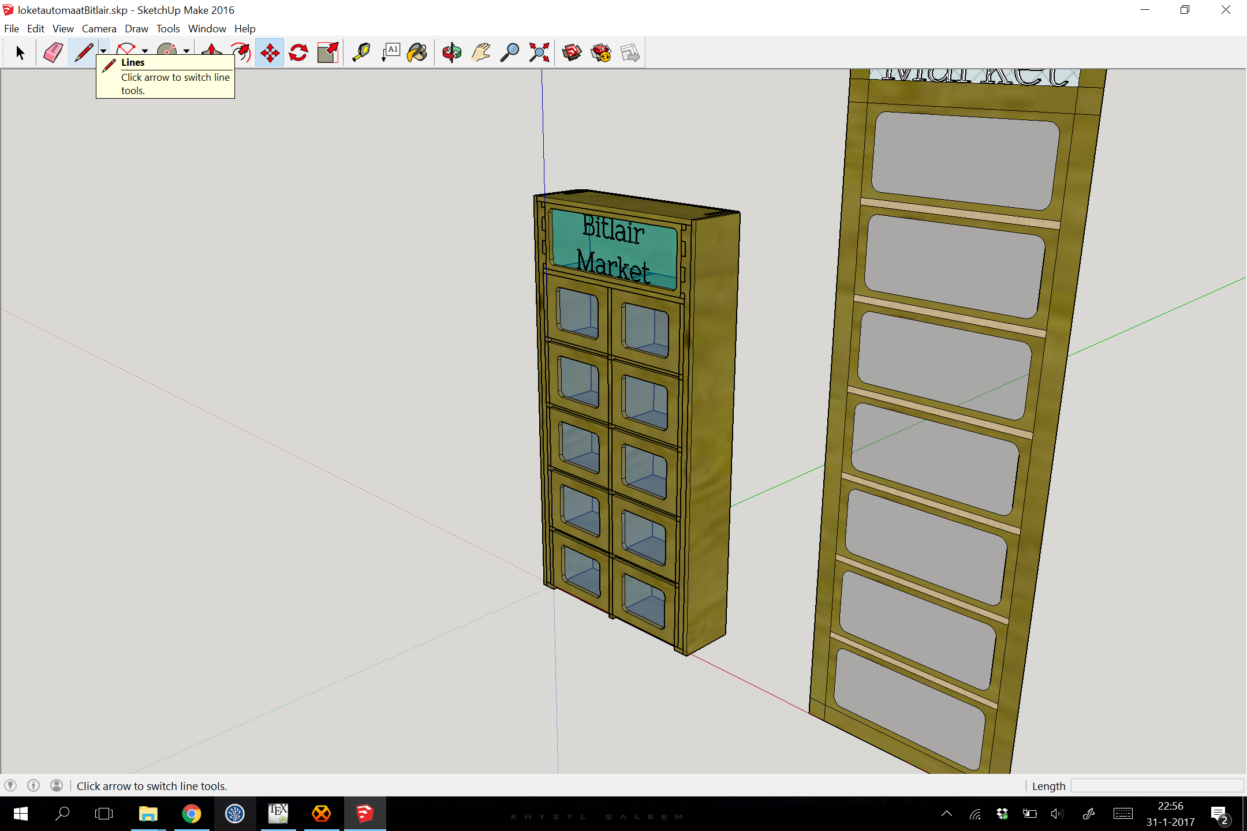Click the Zoom magnifier tool
The width and height of the screenshot is (1247, 831).
(x=509, y=53)
